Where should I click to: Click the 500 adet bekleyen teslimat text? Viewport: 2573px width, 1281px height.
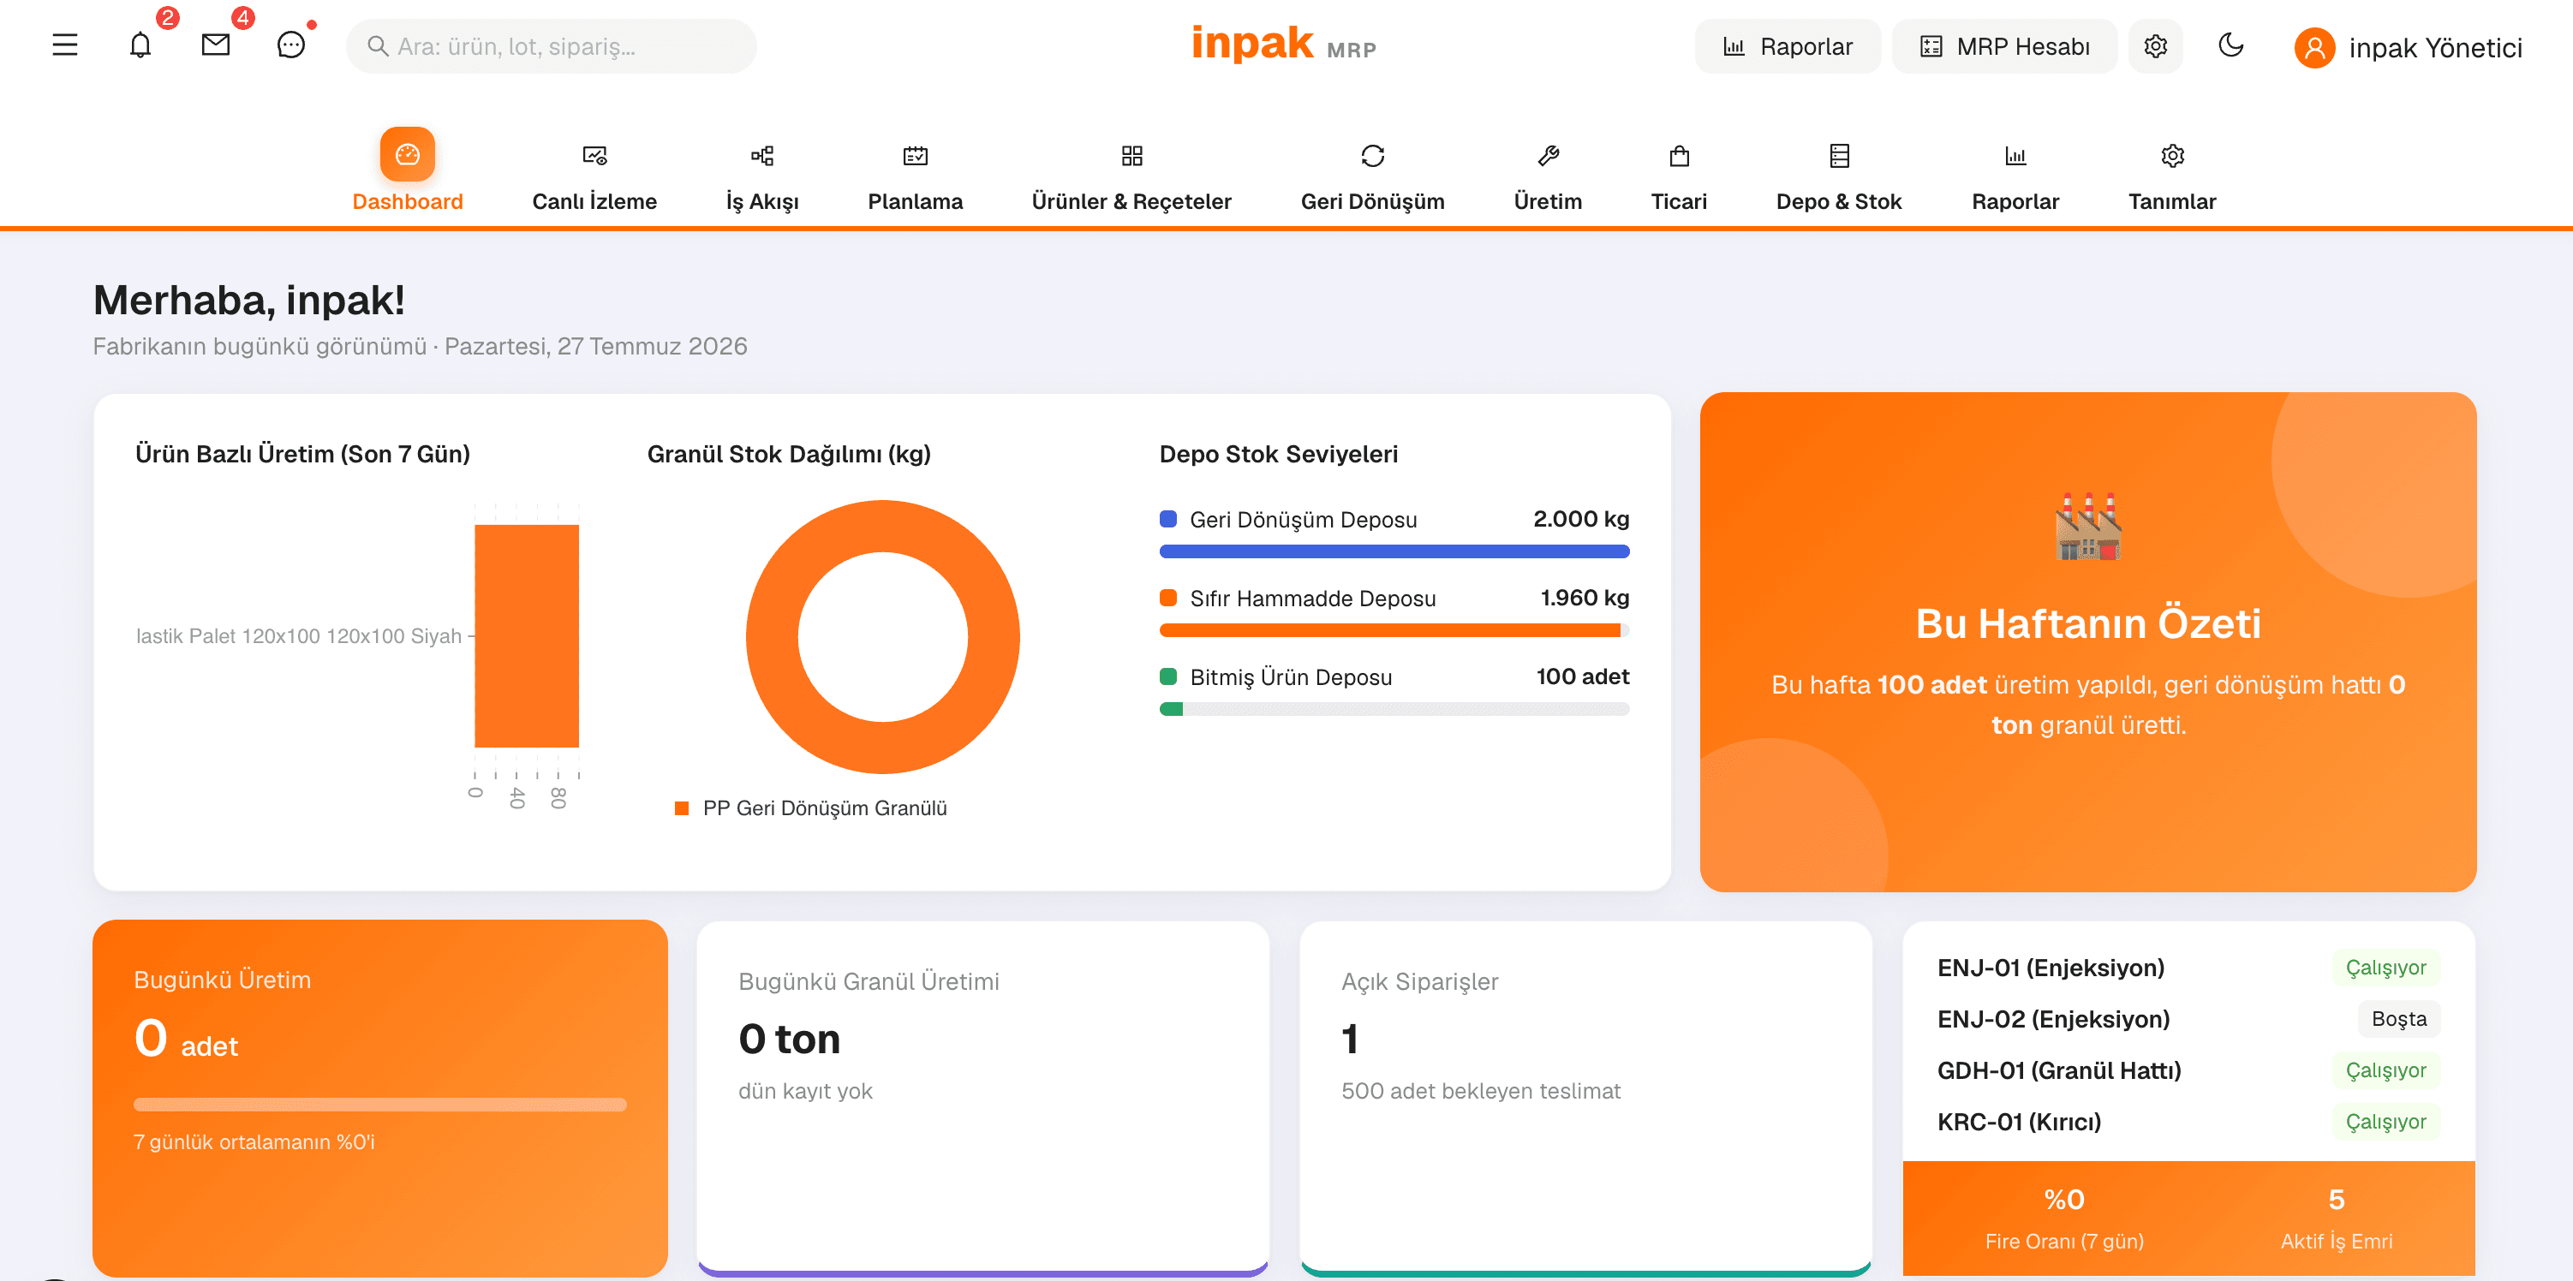(1480, 1090)
